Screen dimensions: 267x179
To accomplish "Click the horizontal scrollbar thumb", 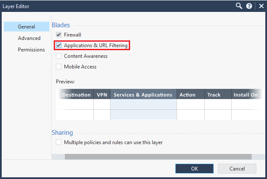I will 158,157.
